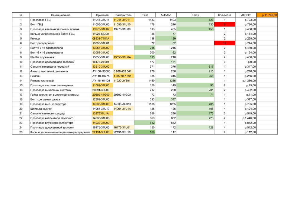
Task: Select the Autodoc price 1356
Action: (166, 81)
